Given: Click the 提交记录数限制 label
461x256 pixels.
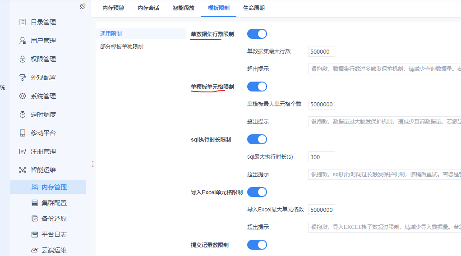Looking at the screenshot, I should (x=210, y=245).
